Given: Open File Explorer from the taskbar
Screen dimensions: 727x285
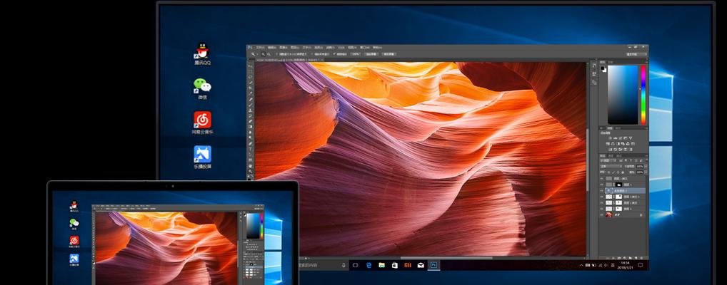Looking at the screenshot, I should click(381, 265).
